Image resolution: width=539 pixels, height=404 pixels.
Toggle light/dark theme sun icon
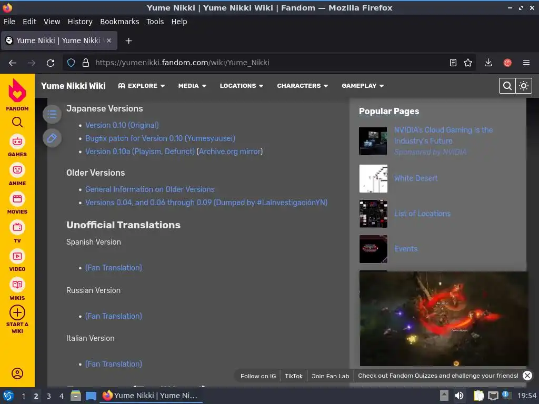point(524,86)
